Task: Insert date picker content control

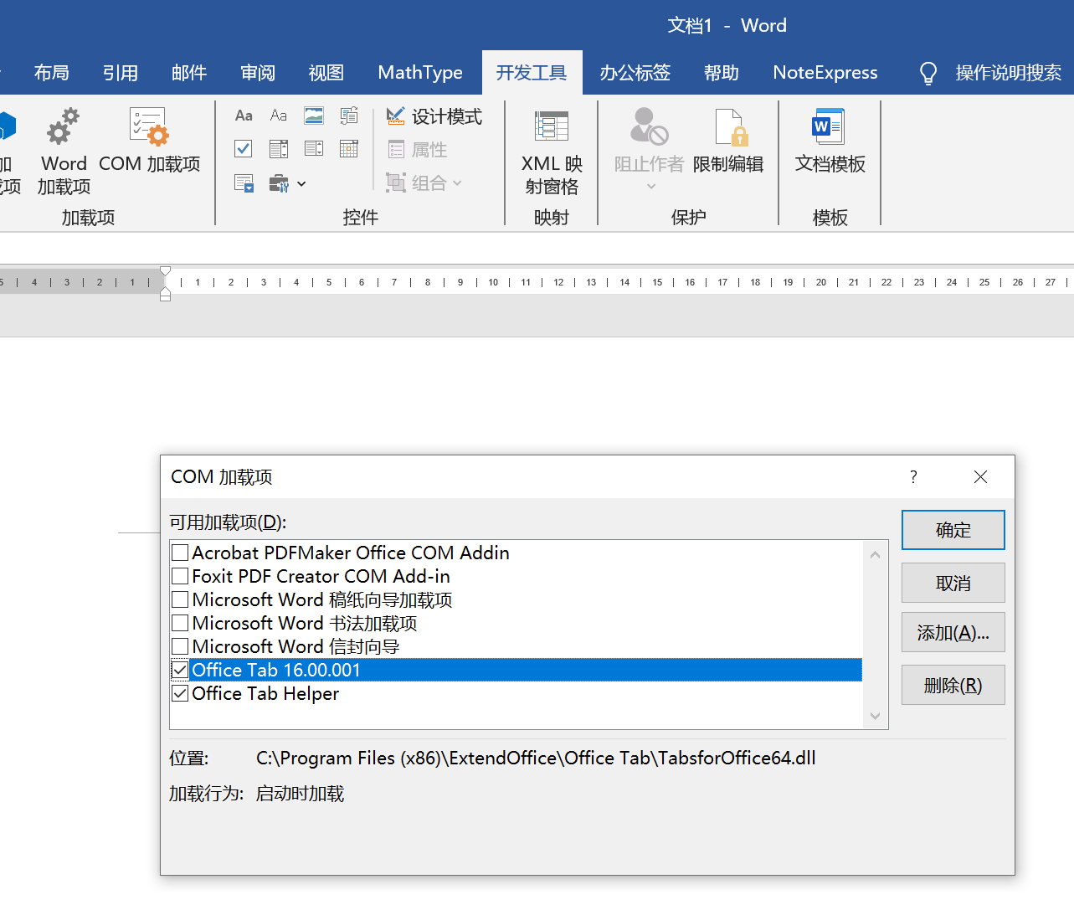Action: [x=349, y=149]
